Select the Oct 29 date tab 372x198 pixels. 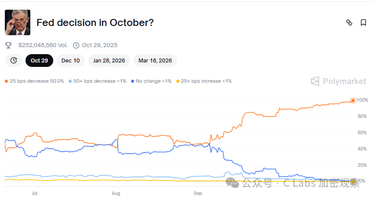pyautogui.click(x=39, y=60)
